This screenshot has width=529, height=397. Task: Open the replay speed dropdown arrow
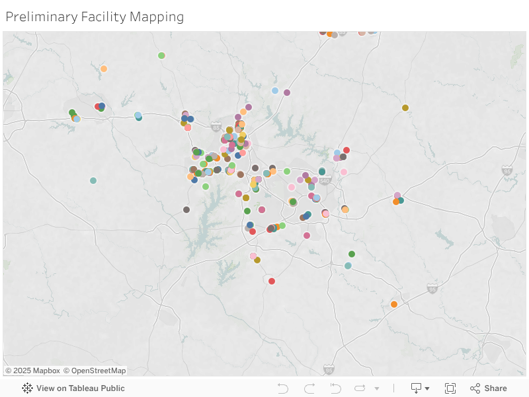pyautogui.click(x=377, y=388)
